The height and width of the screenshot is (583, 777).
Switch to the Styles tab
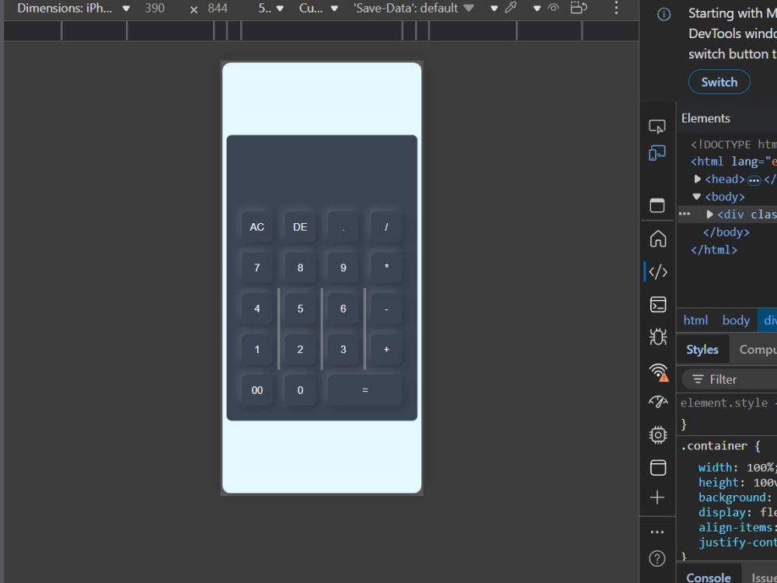click(x=702, y=350)
